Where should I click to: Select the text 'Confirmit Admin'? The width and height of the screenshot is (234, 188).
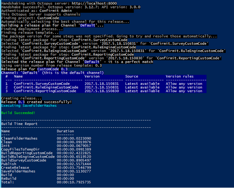click(x=56, y=11)
